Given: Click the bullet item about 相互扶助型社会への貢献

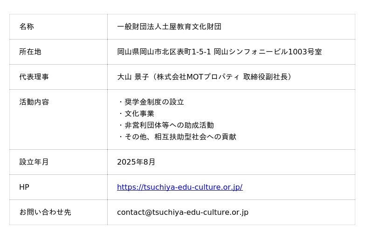Looking at the screenshot, I should click(x=180, y=137).
